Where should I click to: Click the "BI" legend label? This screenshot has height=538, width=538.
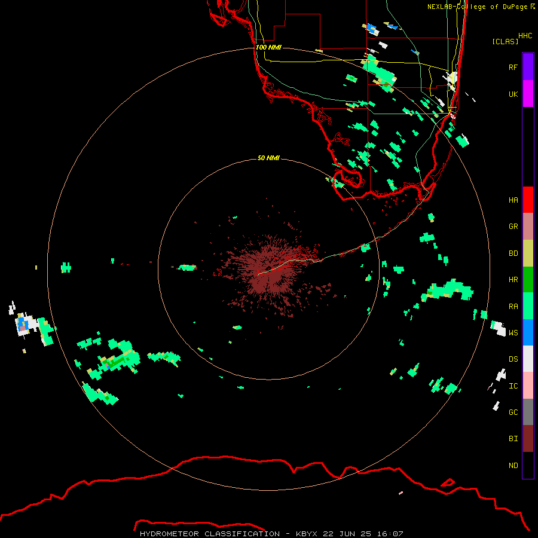[x=513, y=439]
